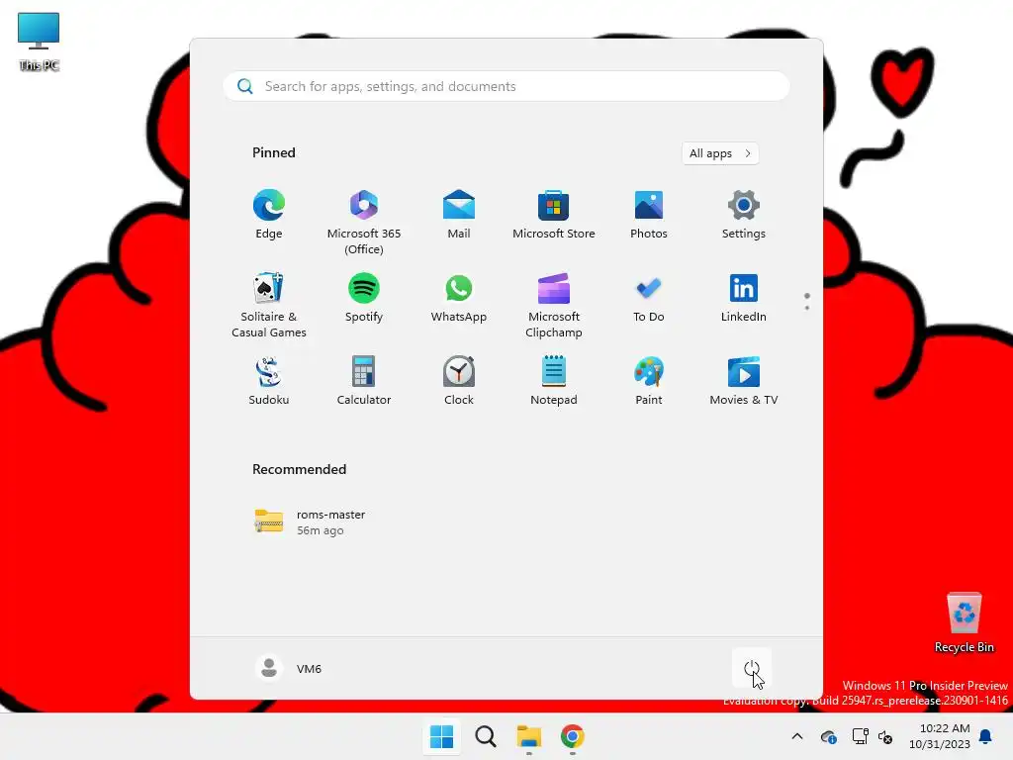This screenshot has height=760, width=1013.
Task: Expand the All apps list
Action: pyautogui.click(x=720, y=153)
